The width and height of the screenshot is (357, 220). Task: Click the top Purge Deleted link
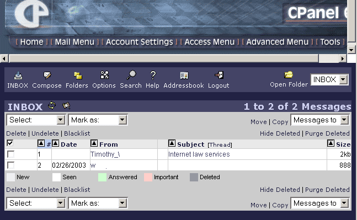click(327, 133)
